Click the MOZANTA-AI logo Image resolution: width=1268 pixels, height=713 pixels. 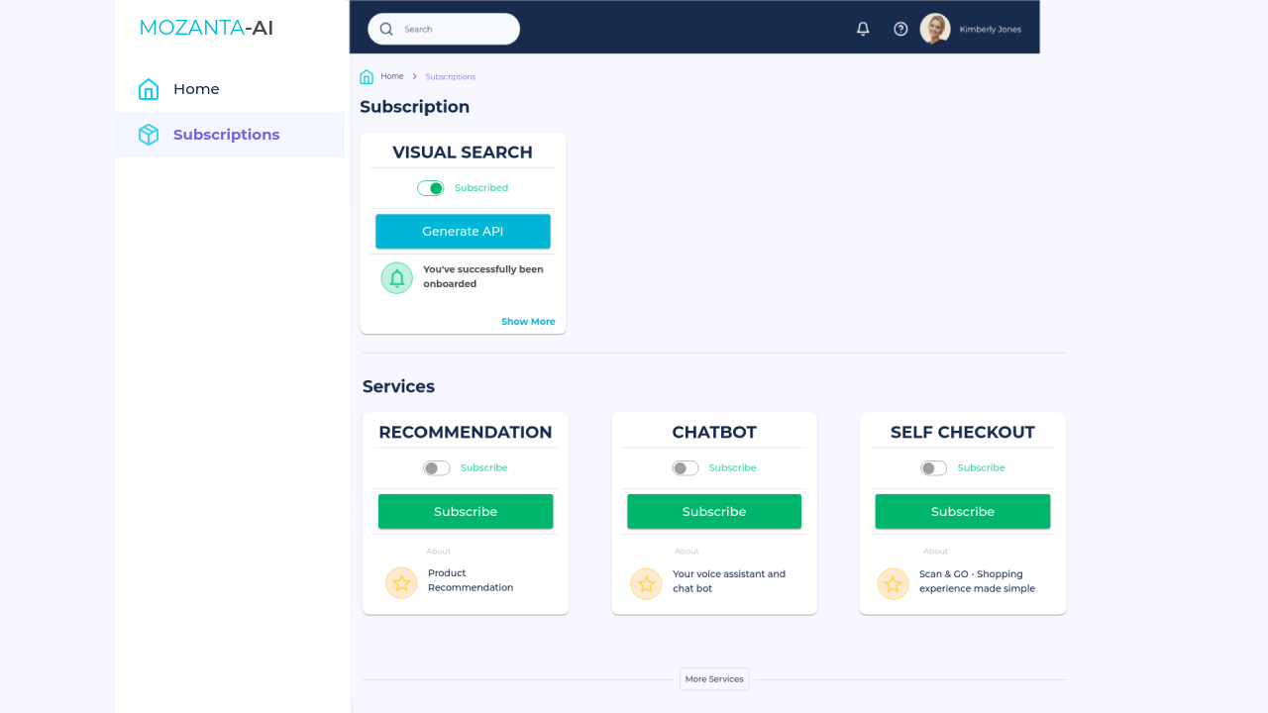pos(206,28)
